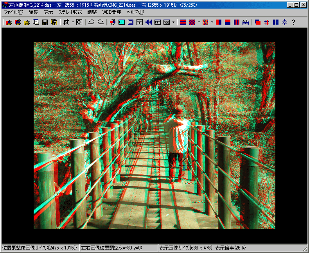Open the ヘルプ(H) menu
Image resolution: width=309 pixels, height=253 pixels.
pyautogui.click(x=135, y=12)
